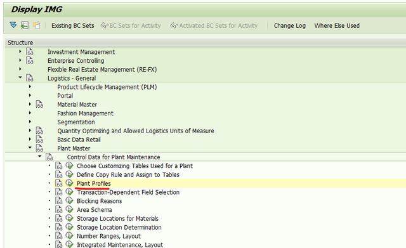The height and width of the screenshot is (248, 406).
Task: Click the position-on-entry toolbar icon
Action: coord(25,25)
